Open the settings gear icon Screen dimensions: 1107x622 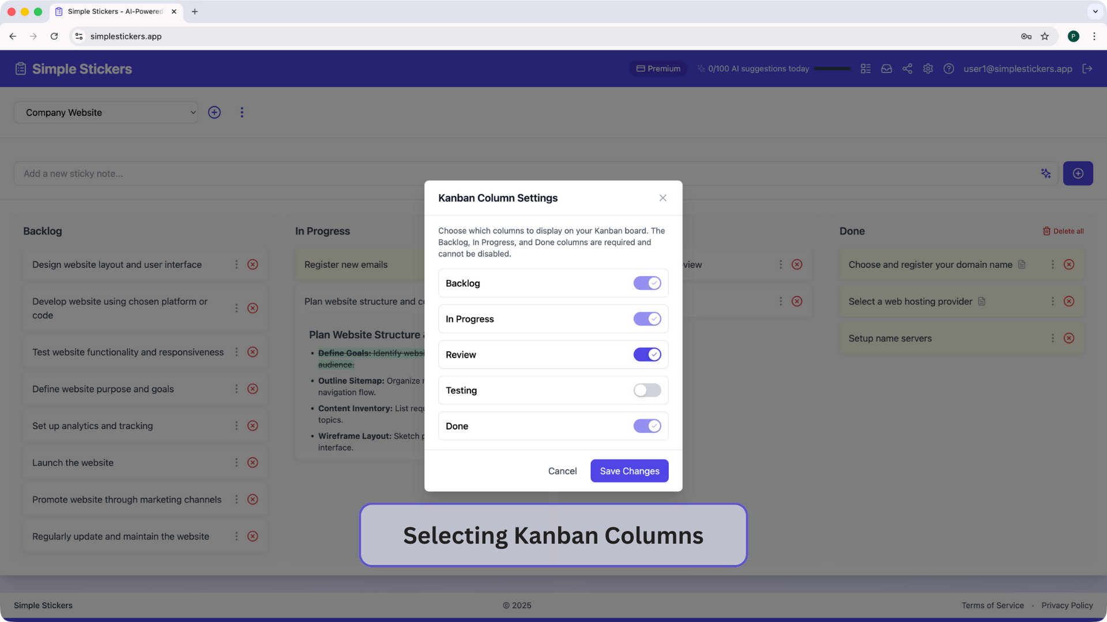(x=928, y=69)
